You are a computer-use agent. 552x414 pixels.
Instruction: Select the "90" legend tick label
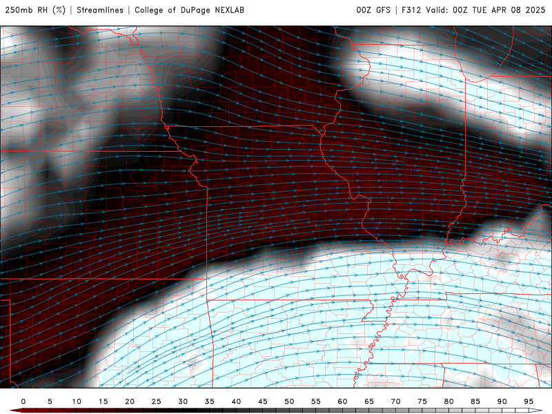click(502, 402)
